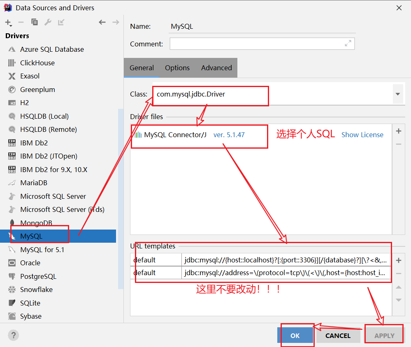Expand the Comment field with expand icon
Screen dimensions: 411x347
pos(348,44)
